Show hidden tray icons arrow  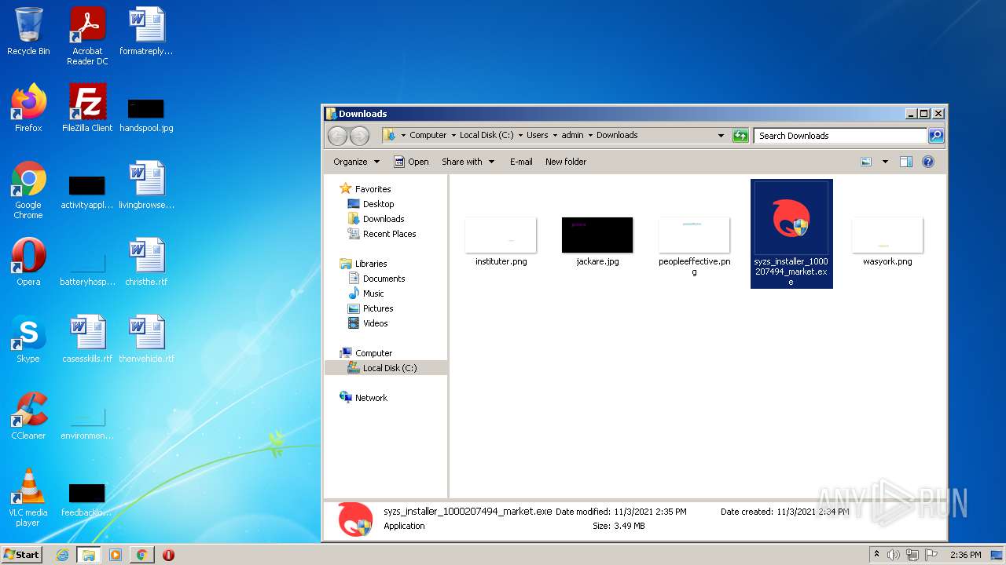(x=876, y=555)
